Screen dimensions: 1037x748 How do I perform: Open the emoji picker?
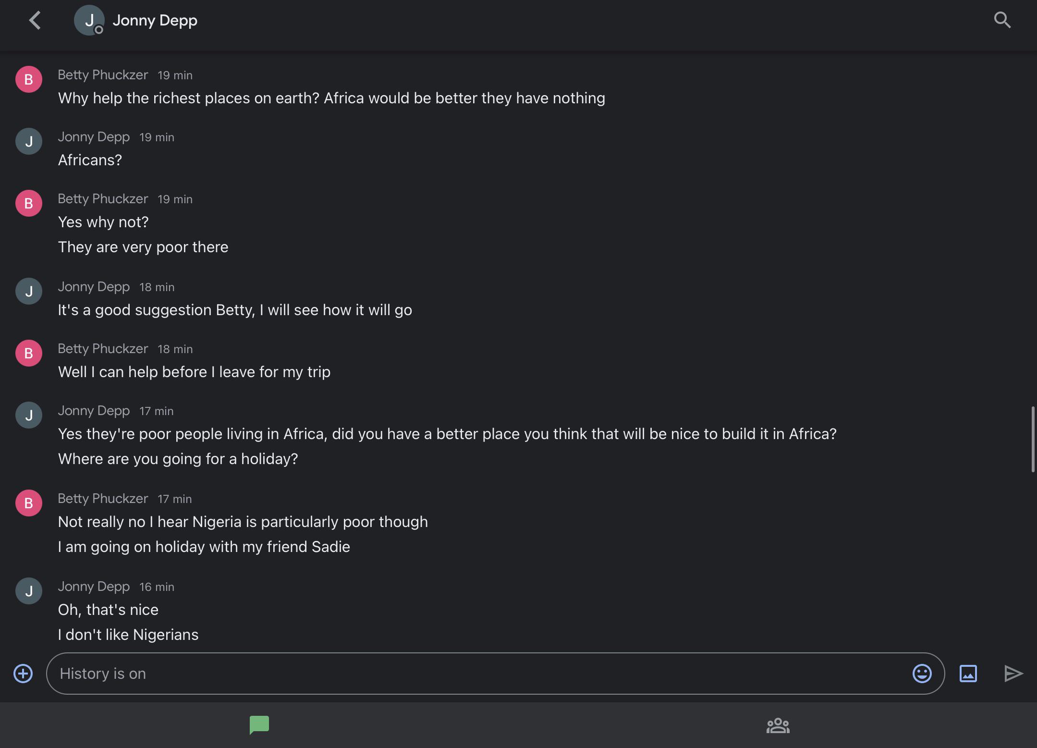tap(922, 674)
